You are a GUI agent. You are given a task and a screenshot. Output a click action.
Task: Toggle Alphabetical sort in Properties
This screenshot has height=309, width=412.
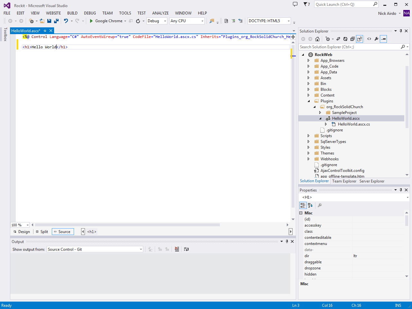pos(310,205)
